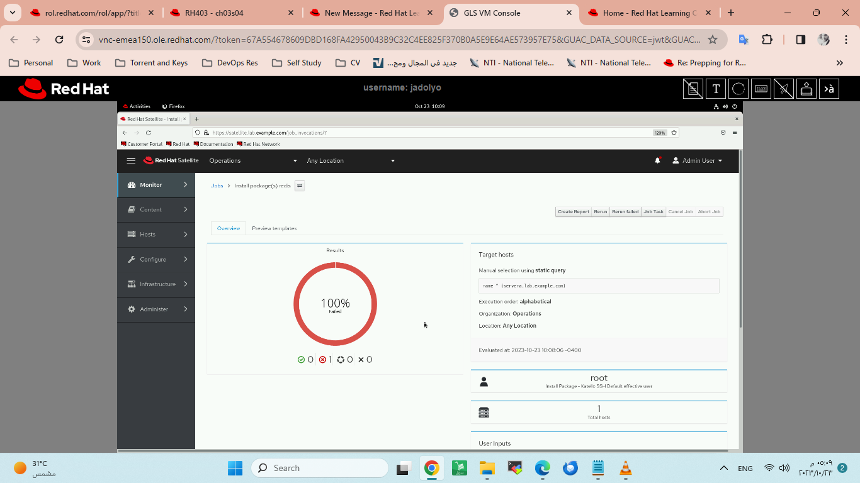Navigate back using the Jobs breadcrumb link
The width and height of the screenshot is (860, 483).
pos(217,186)
